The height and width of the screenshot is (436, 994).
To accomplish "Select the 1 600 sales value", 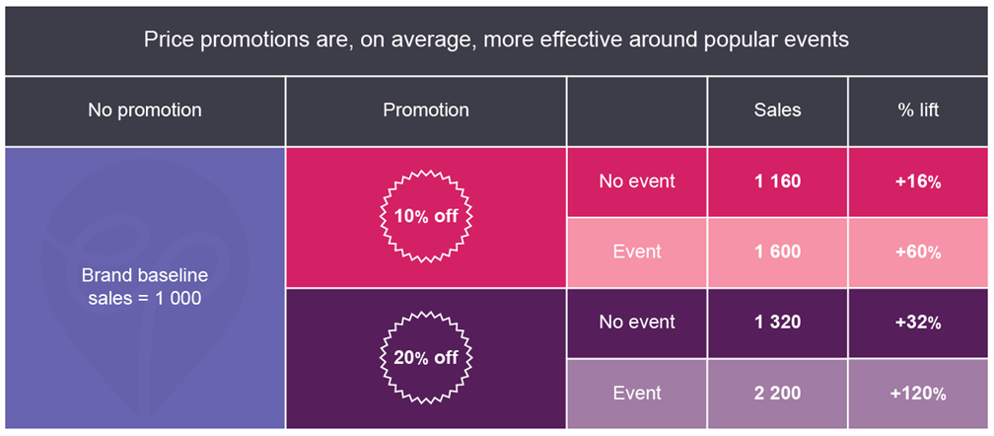I will [x=777, y=252].
